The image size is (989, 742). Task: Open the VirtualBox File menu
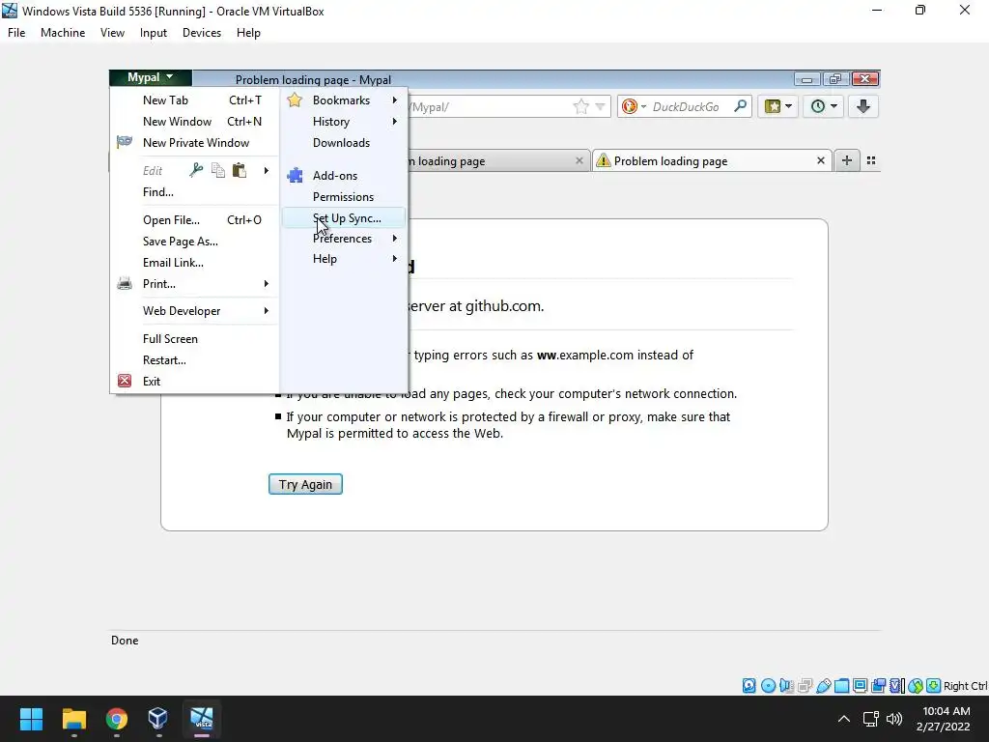tap(16, 33)
